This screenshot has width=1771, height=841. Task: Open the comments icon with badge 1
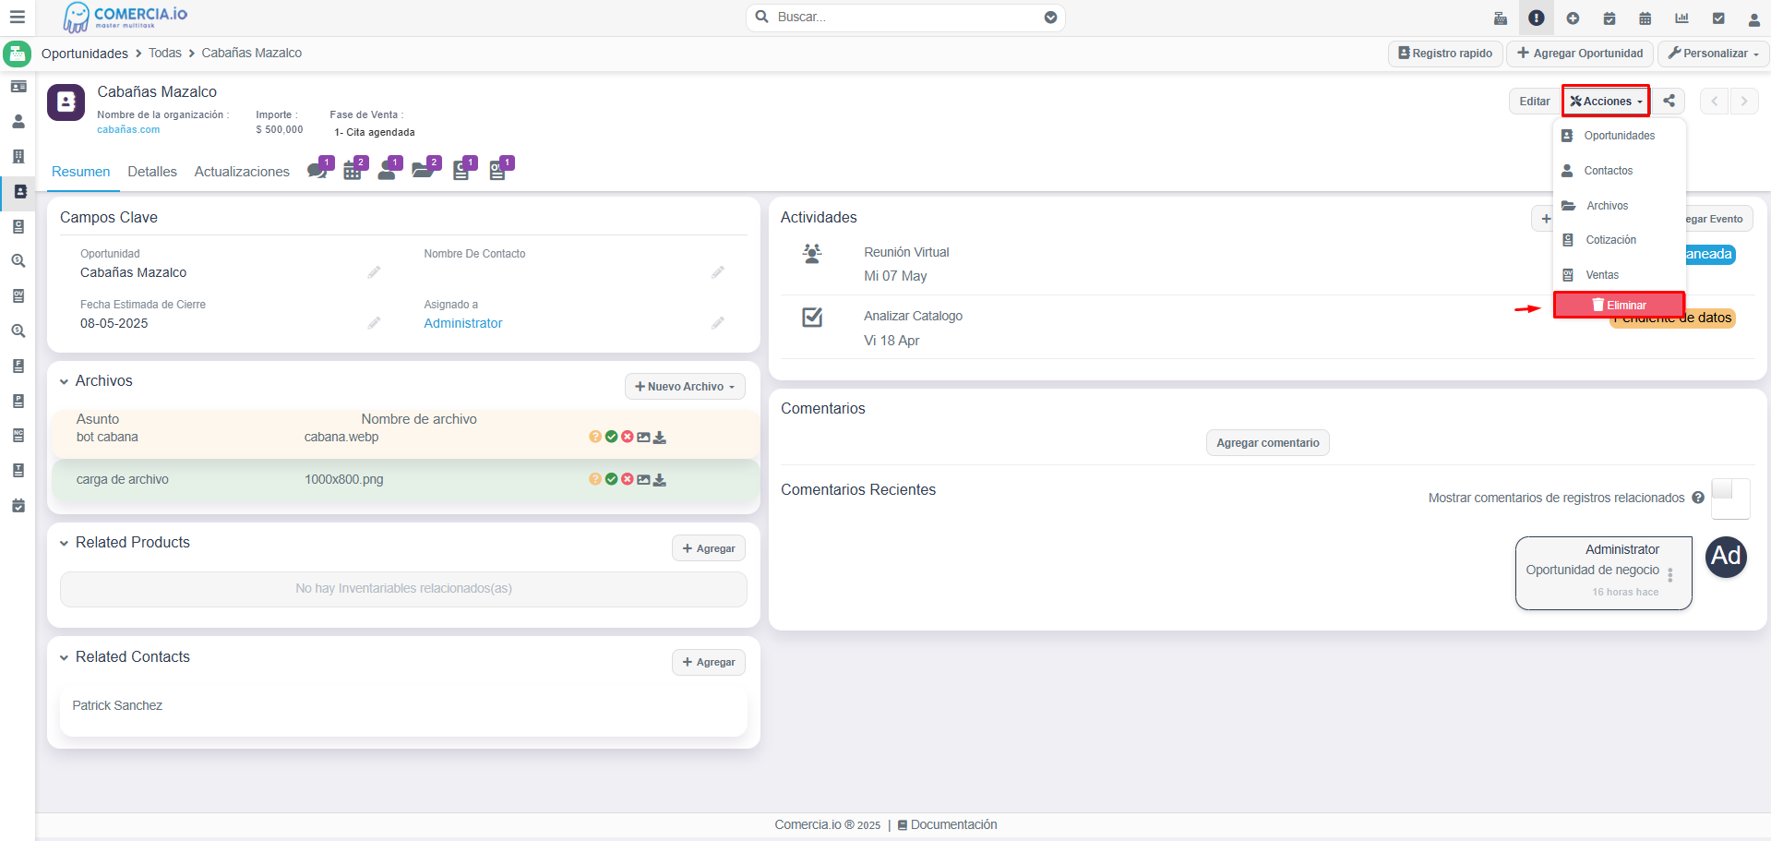(x=317, y=170)
